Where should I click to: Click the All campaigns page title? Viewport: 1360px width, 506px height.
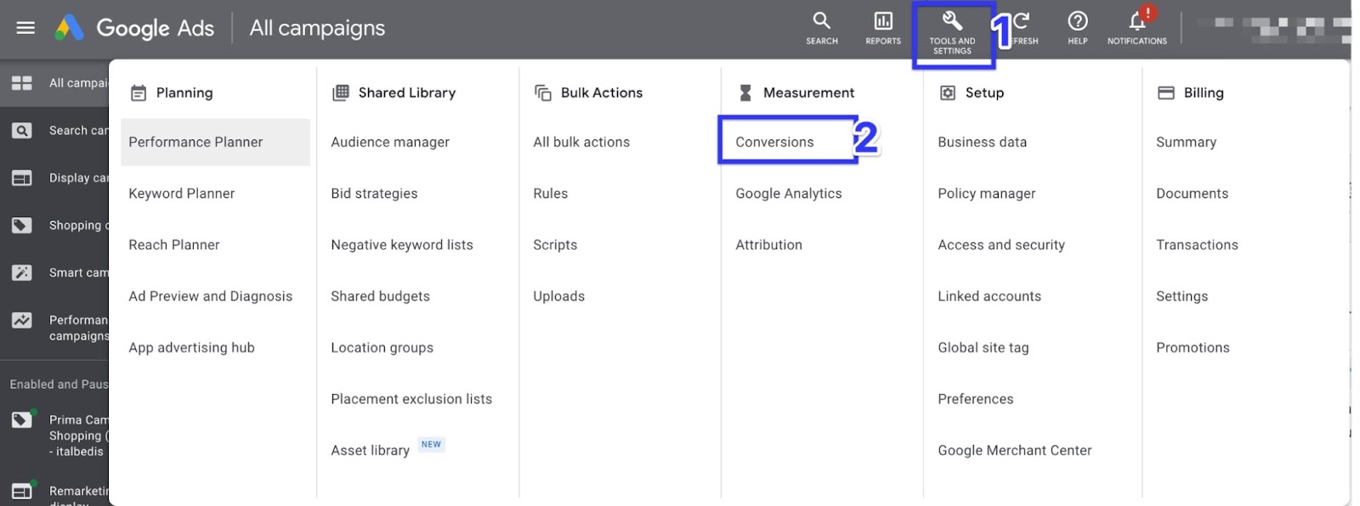(x=317, y=28)
